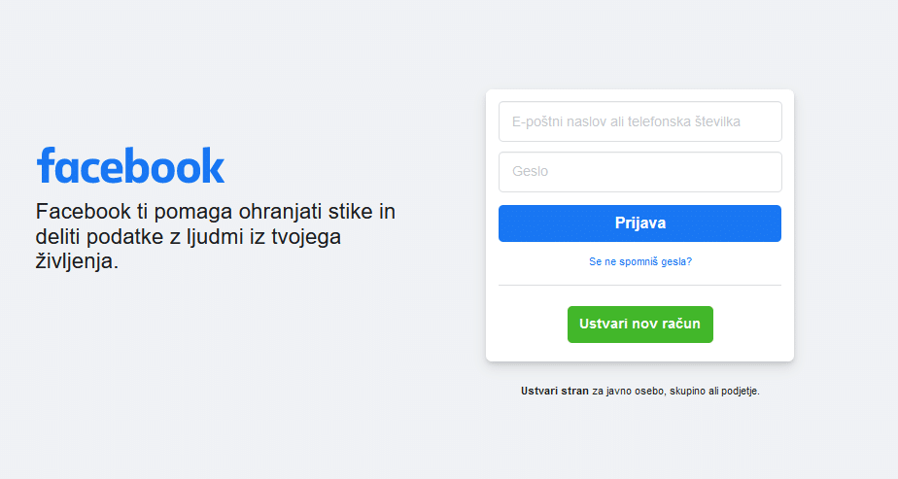The width and height of the screenshot is (898, 479).
Task: Click the letter f in the facebook wordmark
Action: point(47,165)
